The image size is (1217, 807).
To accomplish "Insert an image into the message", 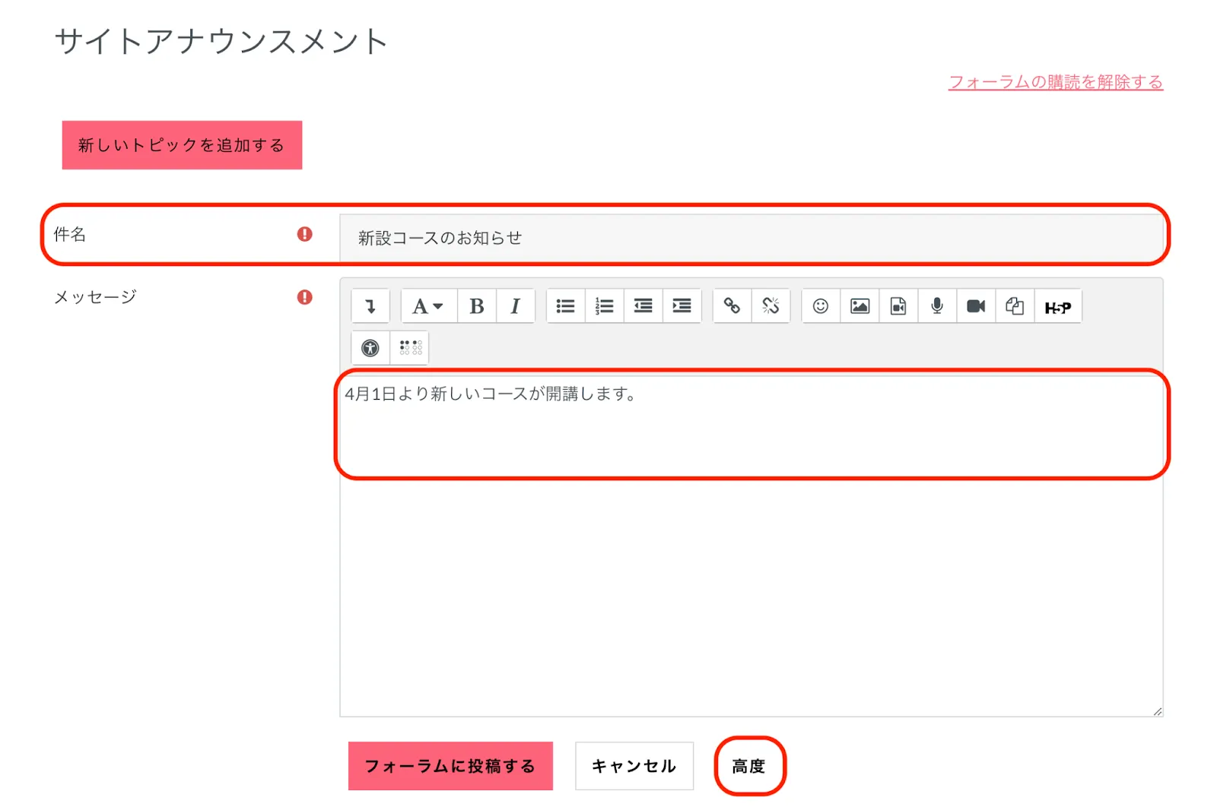I will click(x=860, y=306).
